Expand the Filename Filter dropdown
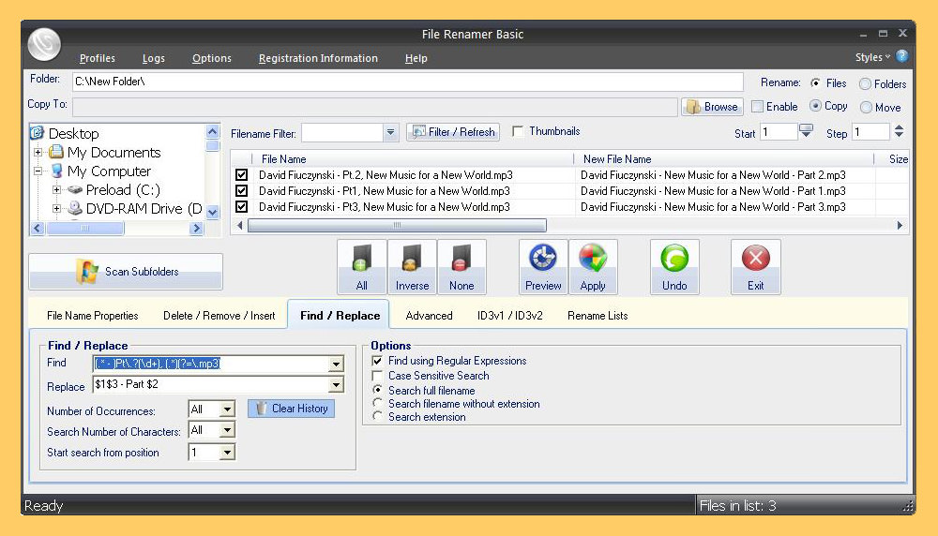This screenshot has height=536, width=938. coord(391,133)
